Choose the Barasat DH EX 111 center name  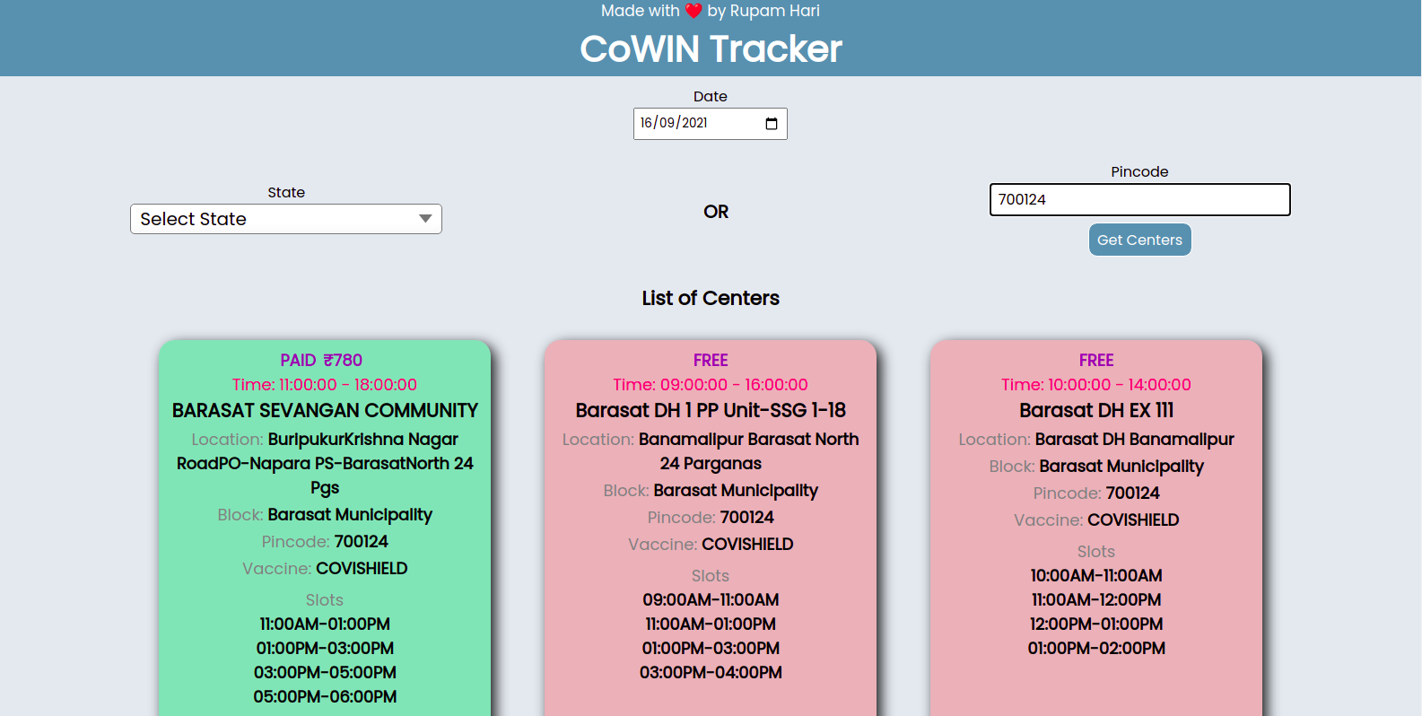click(1096, 411)
